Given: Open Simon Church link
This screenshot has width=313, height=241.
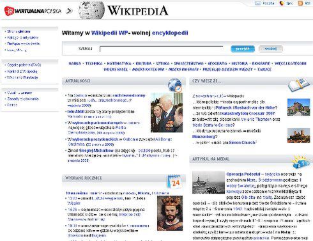Looking at the screenshot, I should click(242, 143).
